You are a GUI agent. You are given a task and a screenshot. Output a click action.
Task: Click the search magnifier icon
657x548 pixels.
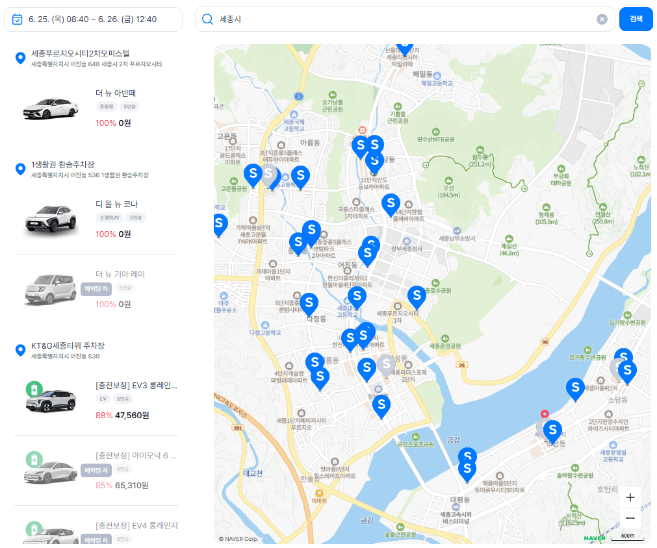click(207, 19)
